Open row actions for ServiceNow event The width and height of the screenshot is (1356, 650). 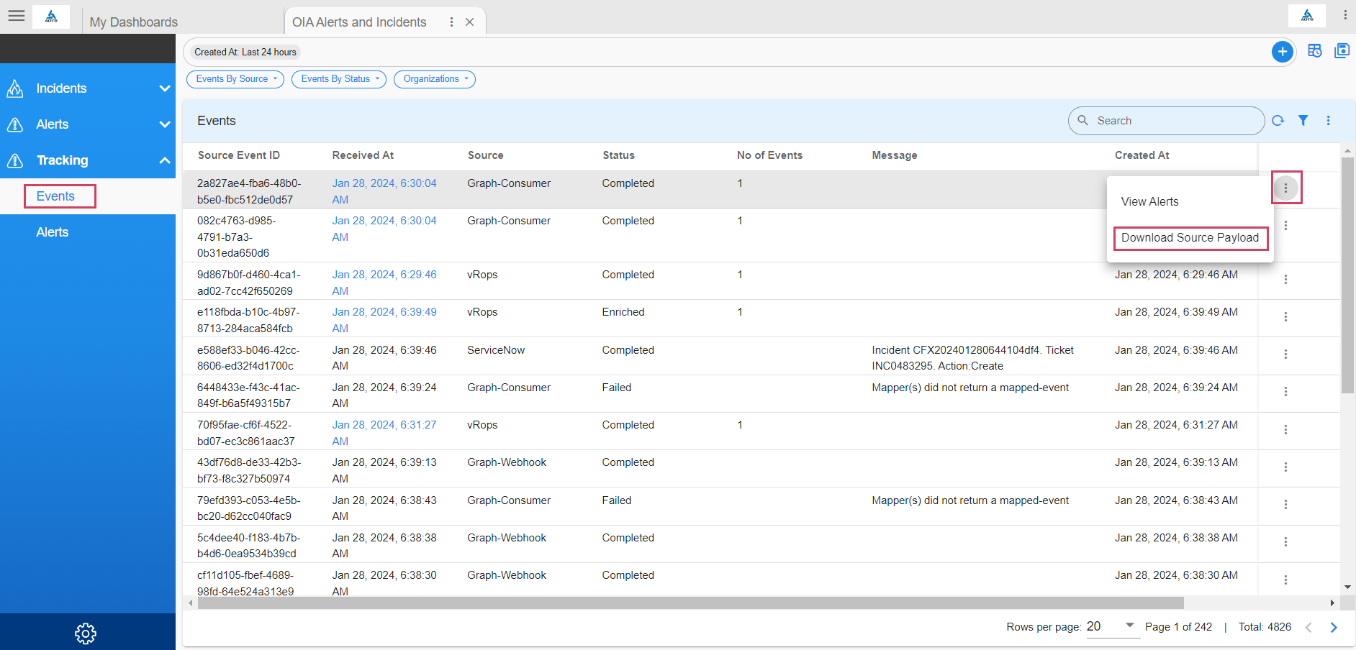point(1285,354)
